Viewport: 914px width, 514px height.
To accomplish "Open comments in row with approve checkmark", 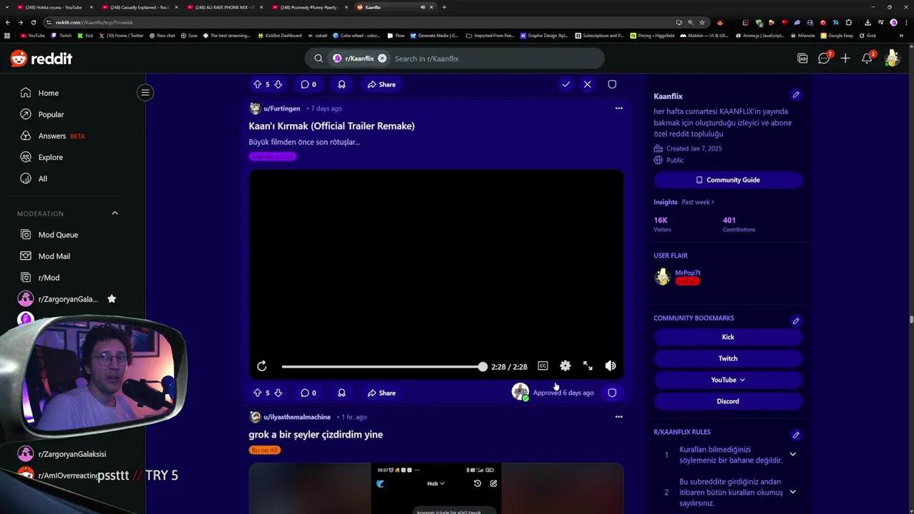I will pos(308,84).
